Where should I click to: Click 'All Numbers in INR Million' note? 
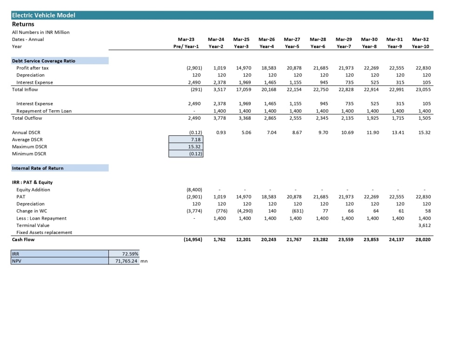pyautogui.click(x=40, y=33)
